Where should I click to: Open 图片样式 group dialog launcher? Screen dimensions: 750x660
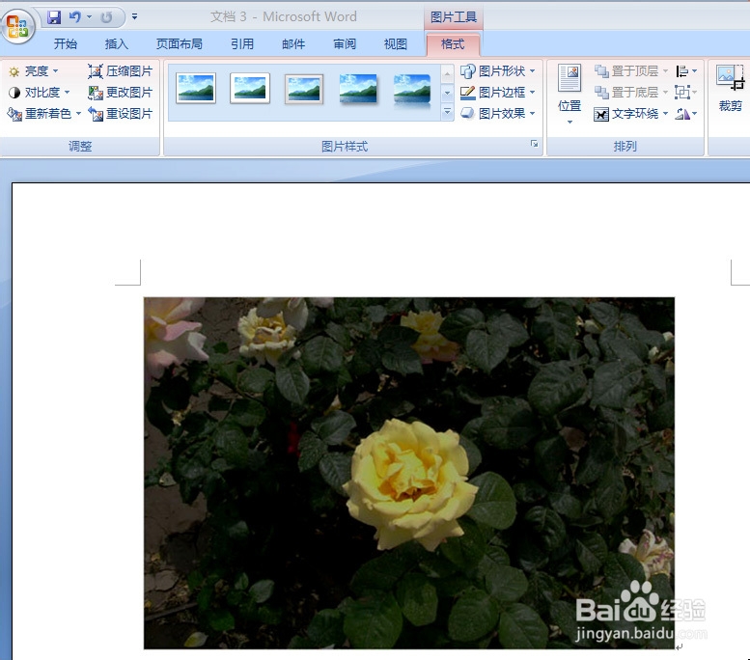coord(535,144)
